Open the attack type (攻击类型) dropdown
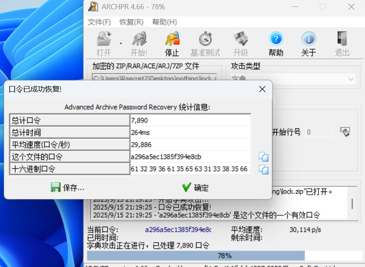Viewport: 365px width, 267px height. coord(293,79)
